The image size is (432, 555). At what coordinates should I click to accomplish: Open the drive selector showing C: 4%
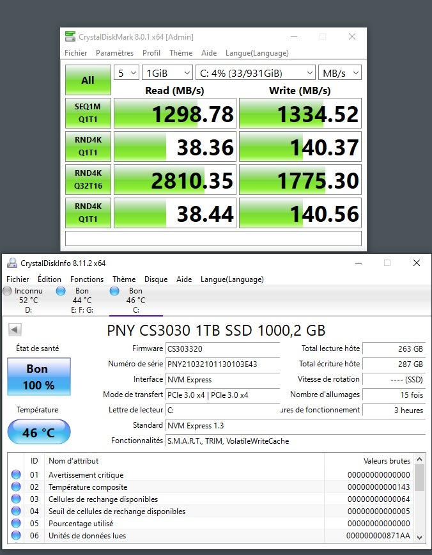[x=255, y=73]
